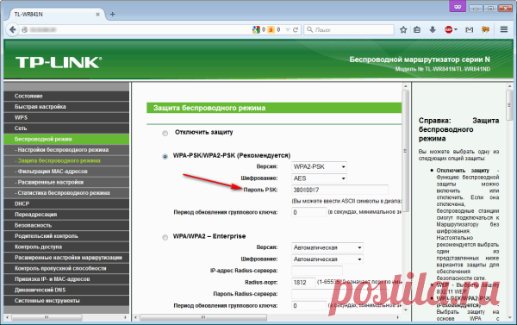Select the Отключить защиту radio button
517x325 pixels.
pos(165,133)
